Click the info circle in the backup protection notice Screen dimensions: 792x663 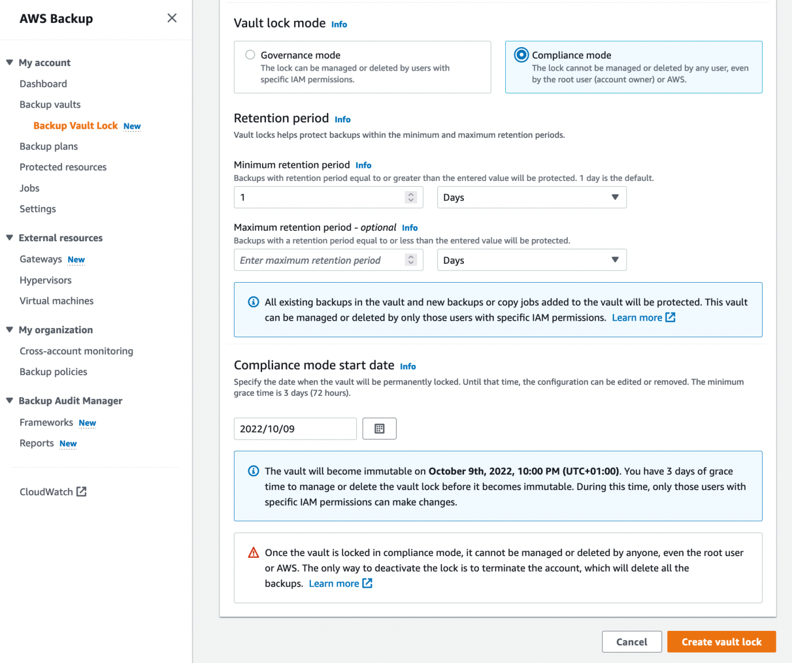(x=253, y=302)
